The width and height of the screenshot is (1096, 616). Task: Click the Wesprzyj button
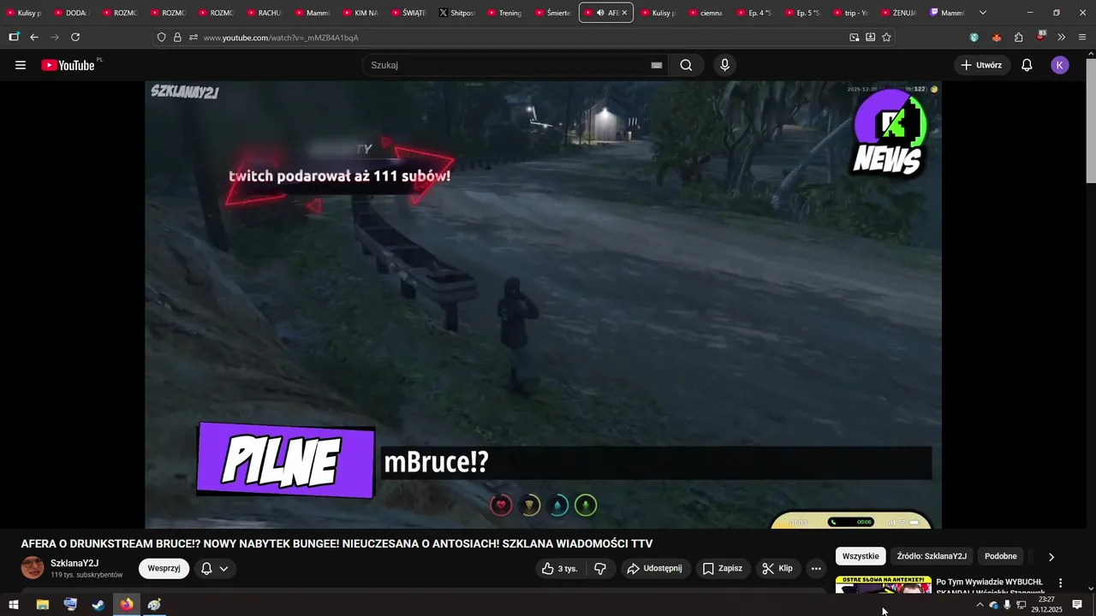pos(164,568)
